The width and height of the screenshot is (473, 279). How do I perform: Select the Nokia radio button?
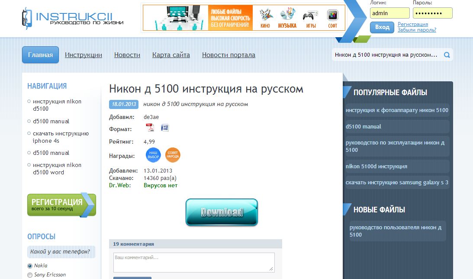29,266
